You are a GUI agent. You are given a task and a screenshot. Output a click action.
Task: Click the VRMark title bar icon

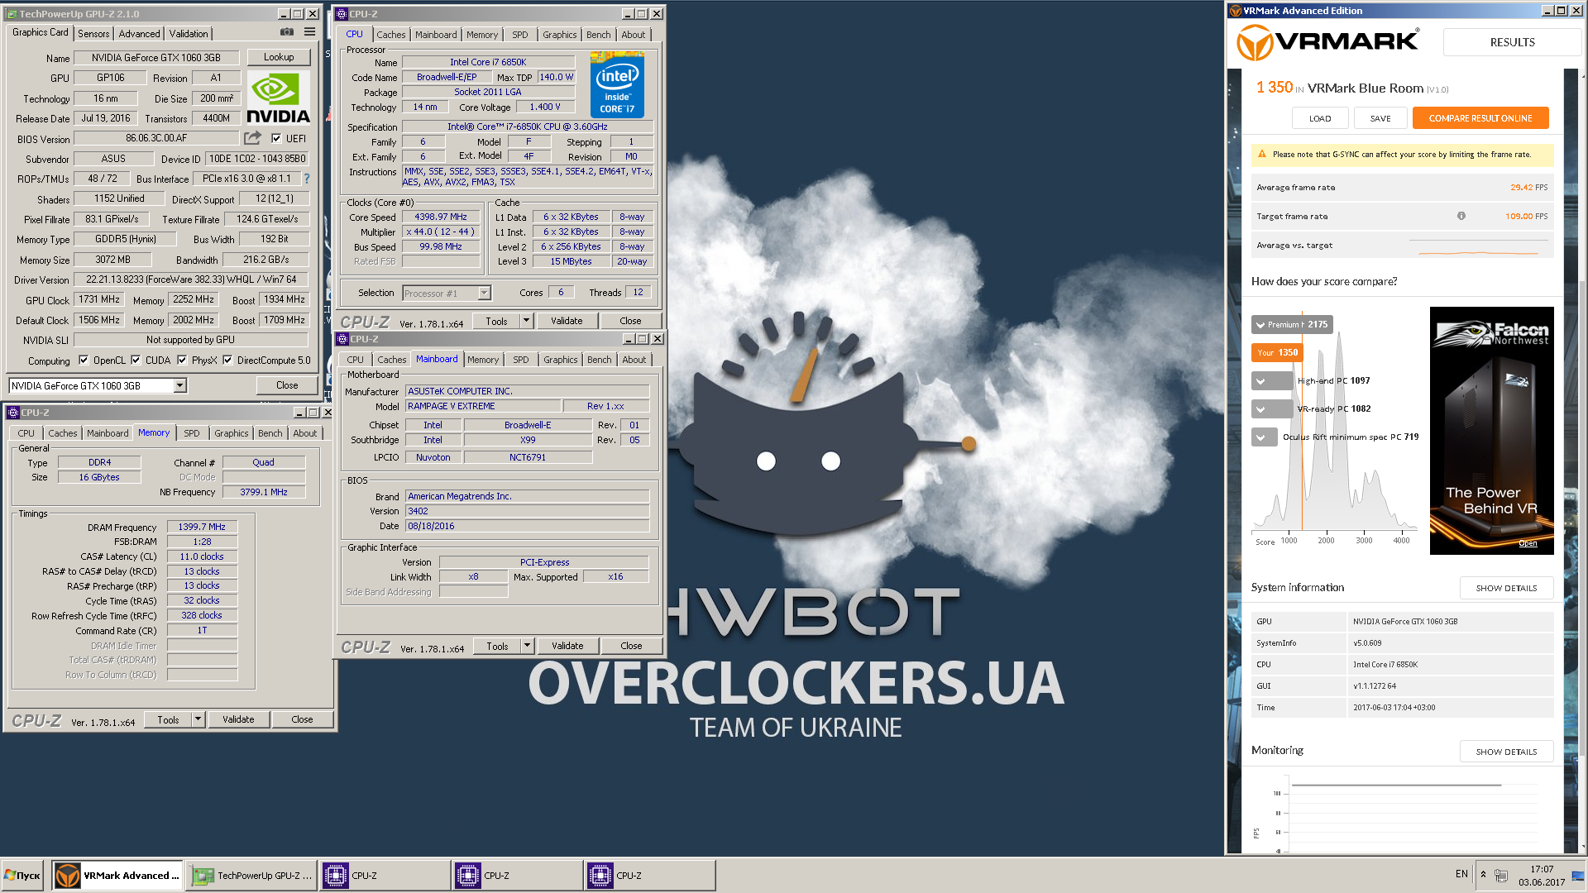click(x=1236, y=11)
